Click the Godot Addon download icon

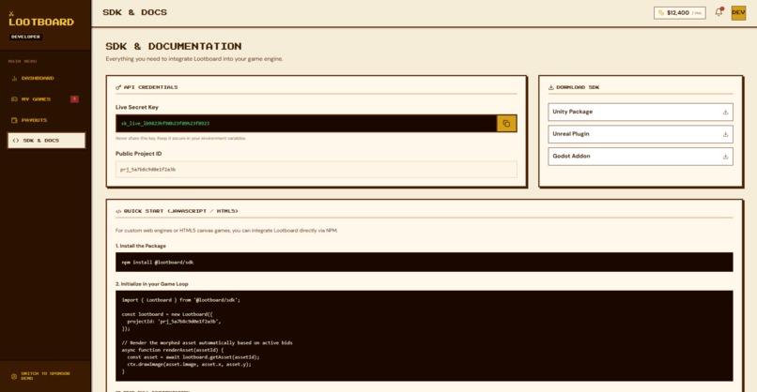pos(725,157)
